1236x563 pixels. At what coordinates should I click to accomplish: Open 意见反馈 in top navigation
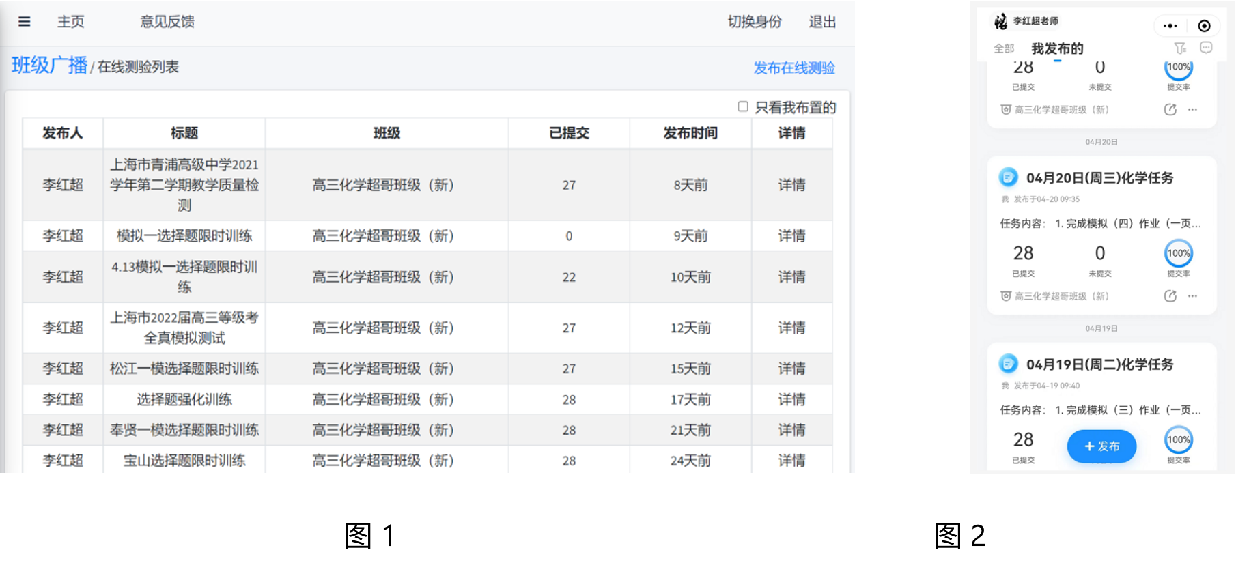pyautogui.click(x=167, y=22)
